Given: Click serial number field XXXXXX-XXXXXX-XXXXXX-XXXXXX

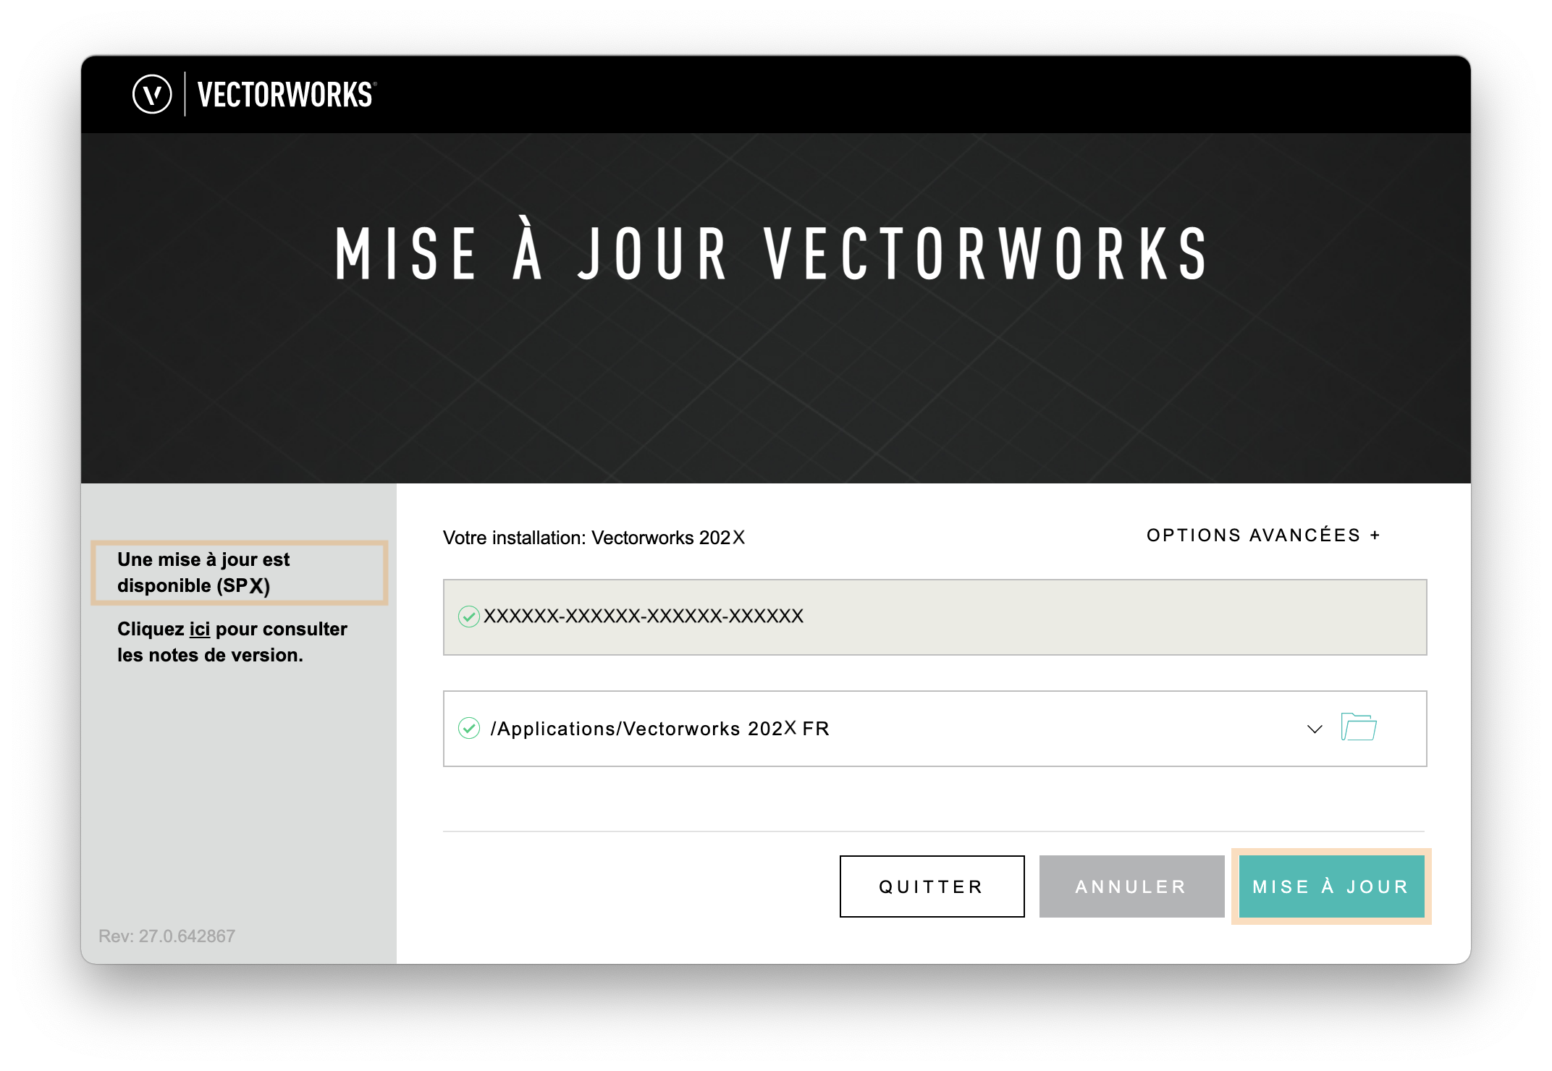Looking at the screenshot, I should [x=935, y=617].
